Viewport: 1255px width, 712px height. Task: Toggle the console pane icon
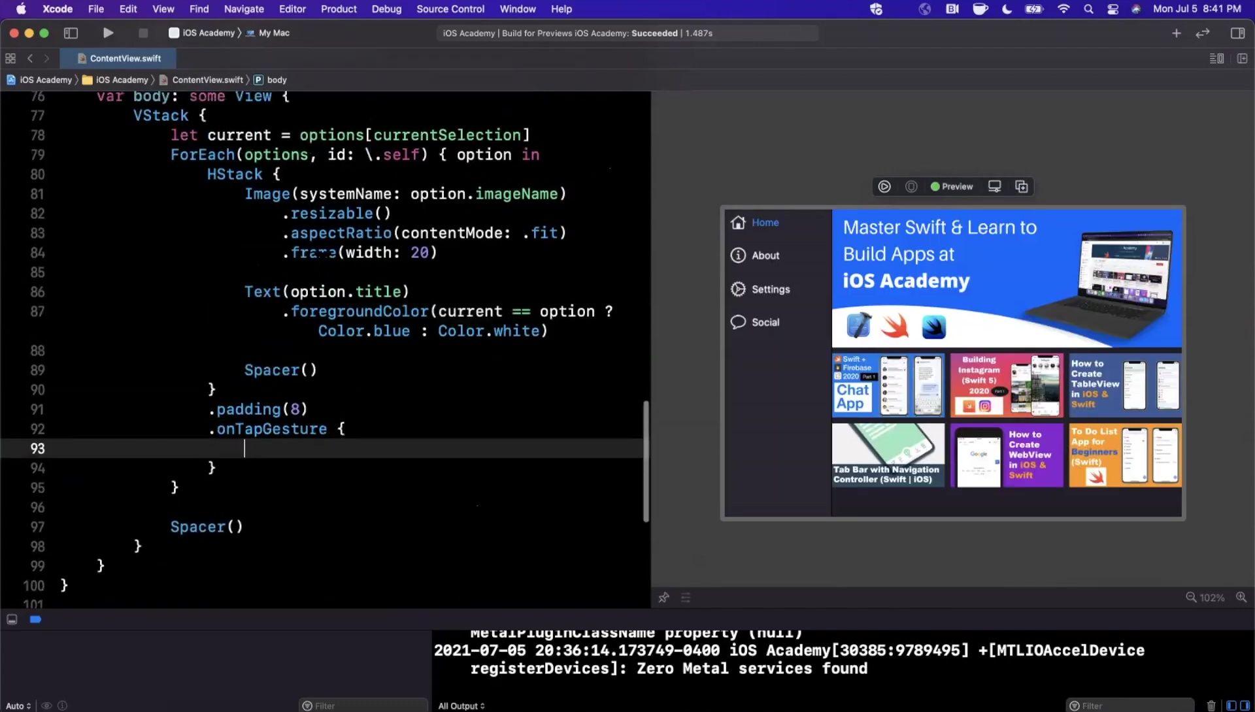point(1245,705)
